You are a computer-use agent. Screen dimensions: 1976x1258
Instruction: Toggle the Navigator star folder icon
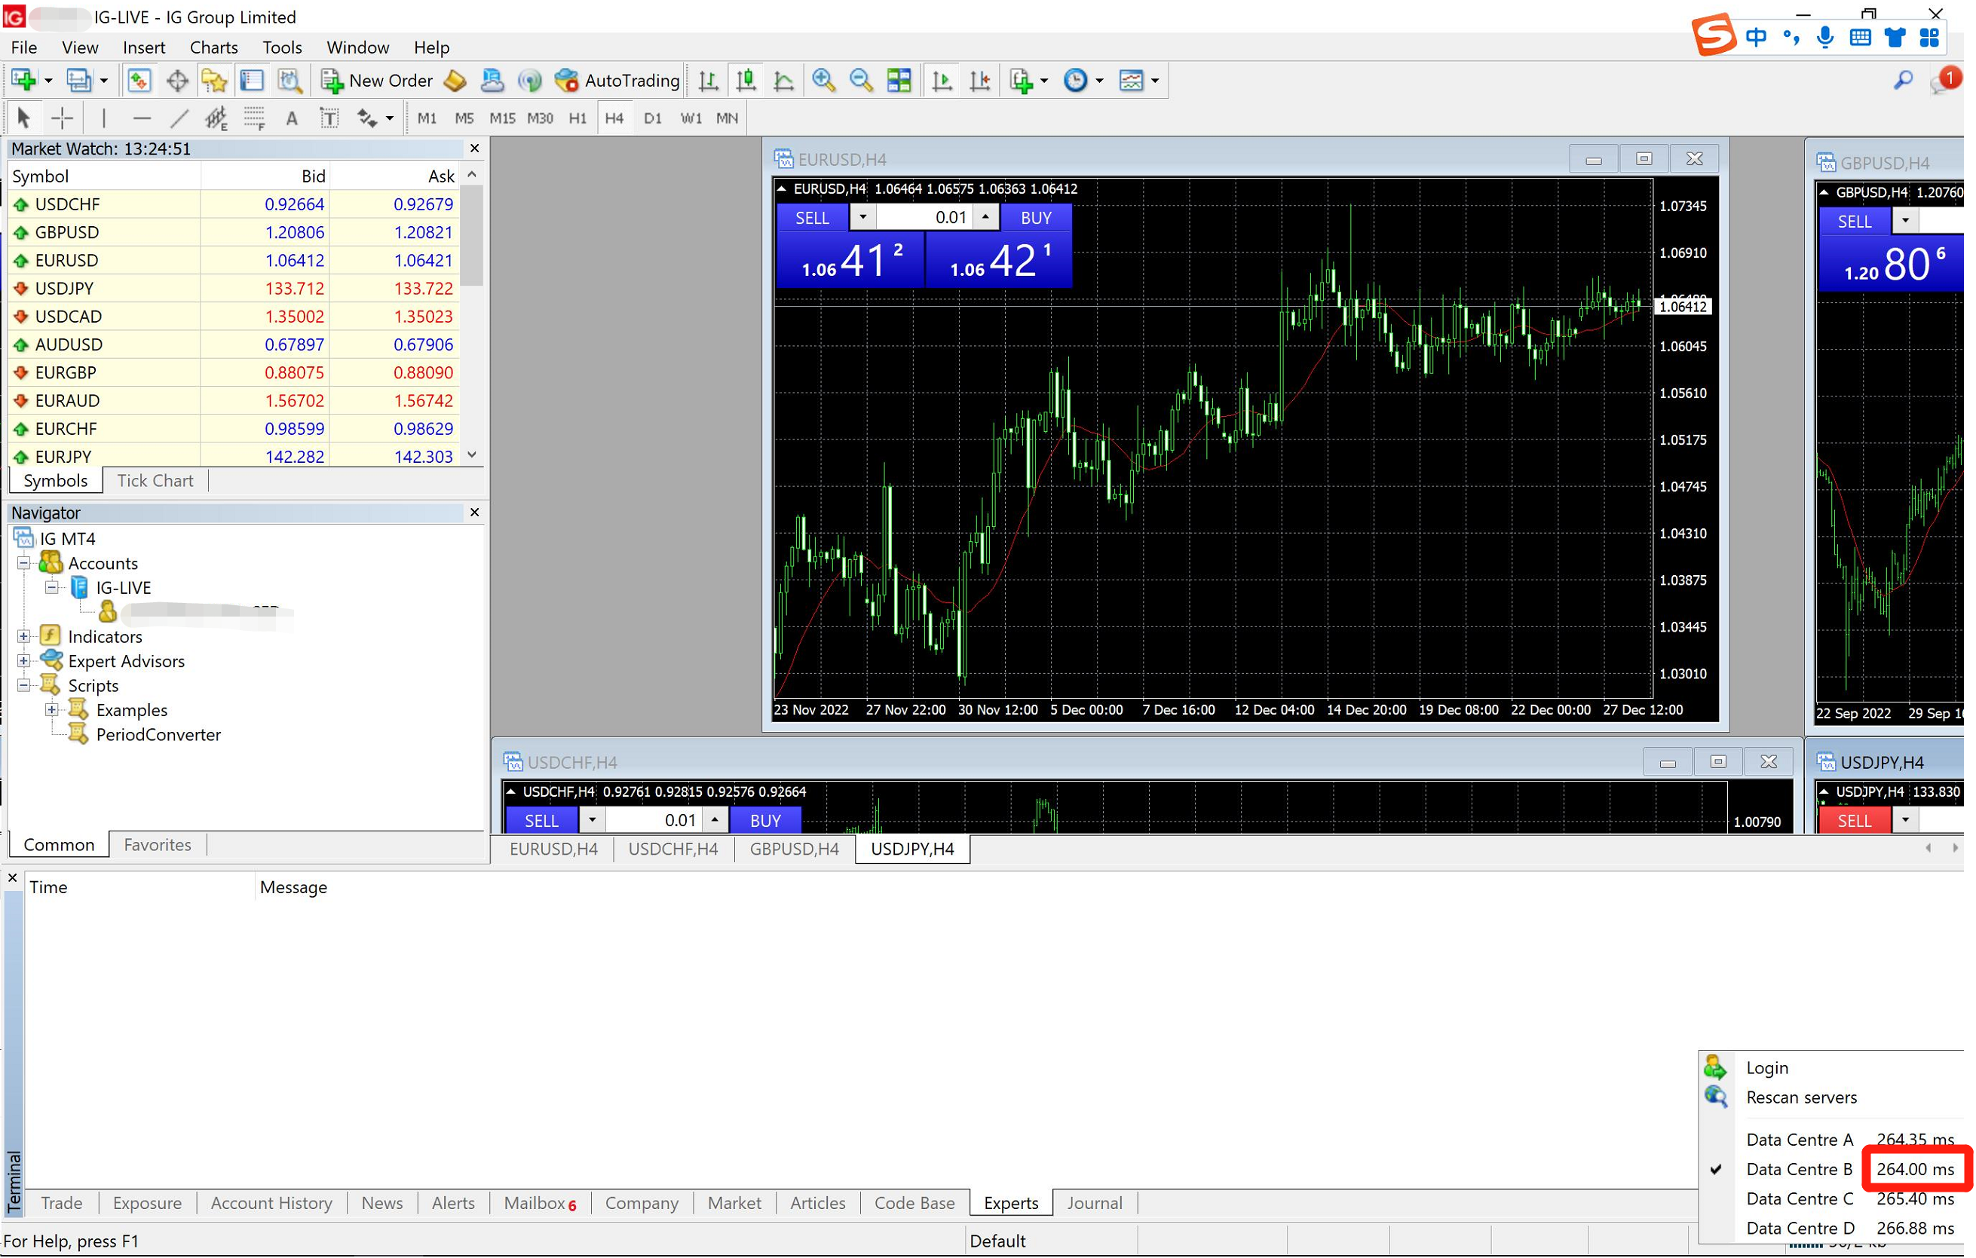pyautogui.click(x=214, y=81)
